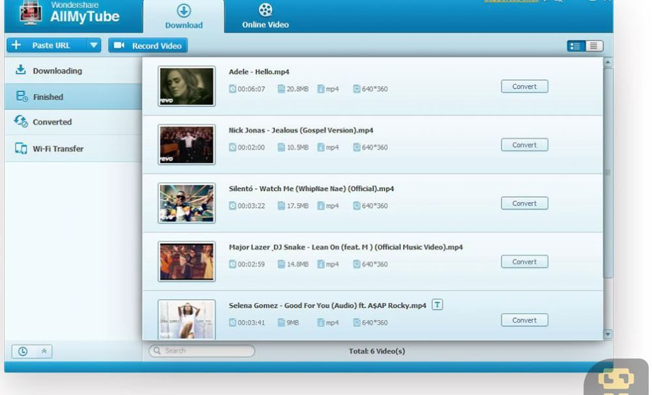The width and height of the screenshot is (652, 395).
Task: Open the Converted section
Action: point(73,123)
